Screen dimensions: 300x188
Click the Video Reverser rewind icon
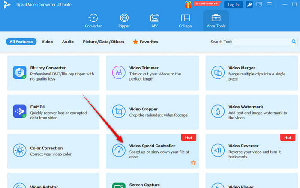click(x=218, y=150)
